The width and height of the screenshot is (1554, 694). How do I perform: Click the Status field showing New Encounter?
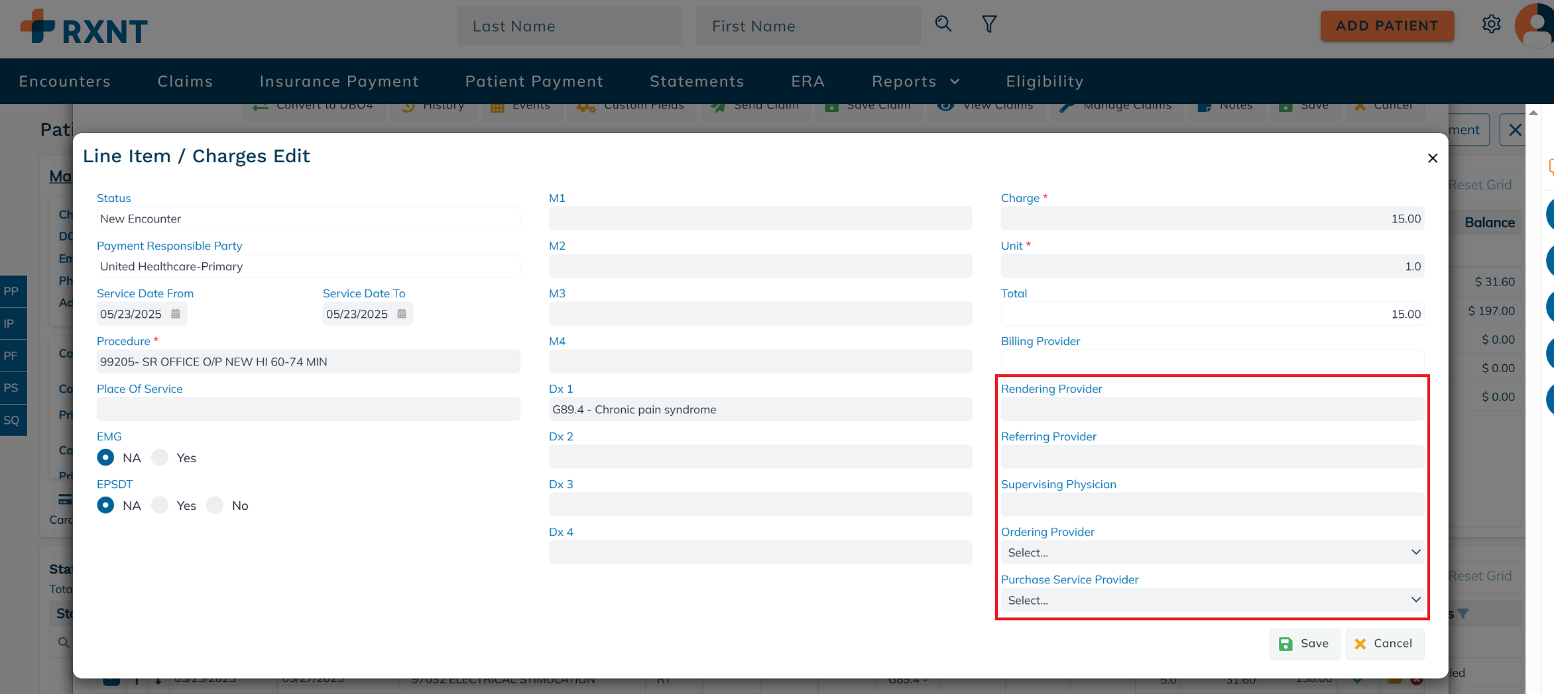pyautogui.click(x=308, y=219)
